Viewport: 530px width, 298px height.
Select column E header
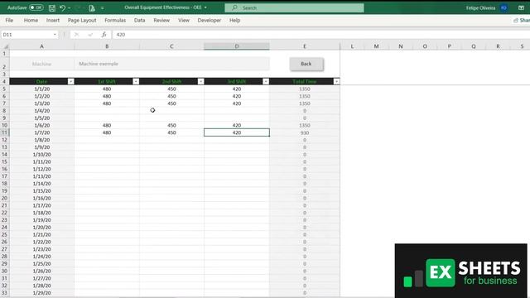[305, 46]
